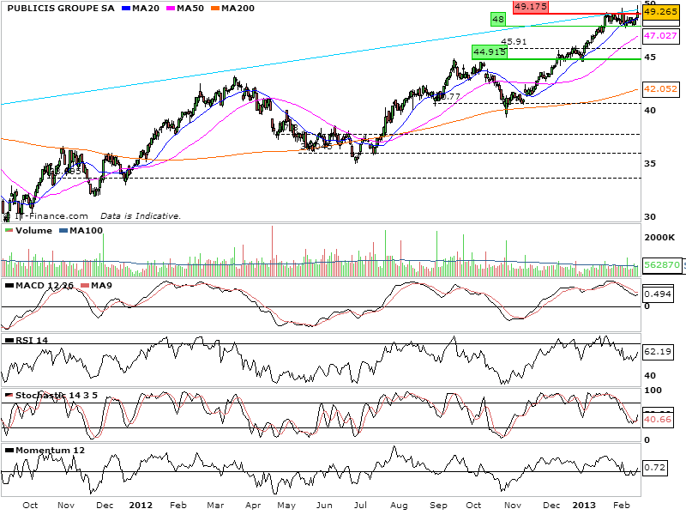
Task: Select the Momentum 12 indicator label
Action: click(x=50, y=451)
